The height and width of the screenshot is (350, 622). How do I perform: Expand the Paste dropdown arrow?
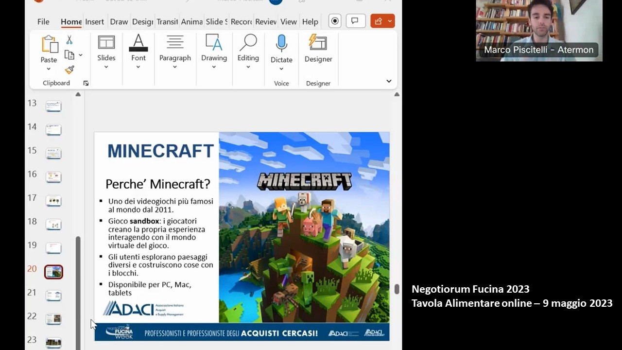49,69
